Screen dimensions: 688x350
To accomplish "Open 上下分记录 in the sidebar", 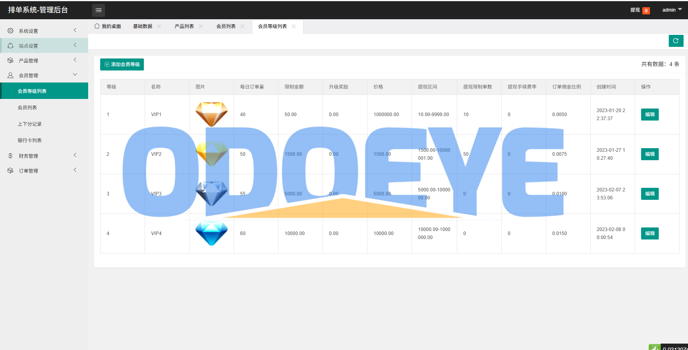I will (30, 124).
